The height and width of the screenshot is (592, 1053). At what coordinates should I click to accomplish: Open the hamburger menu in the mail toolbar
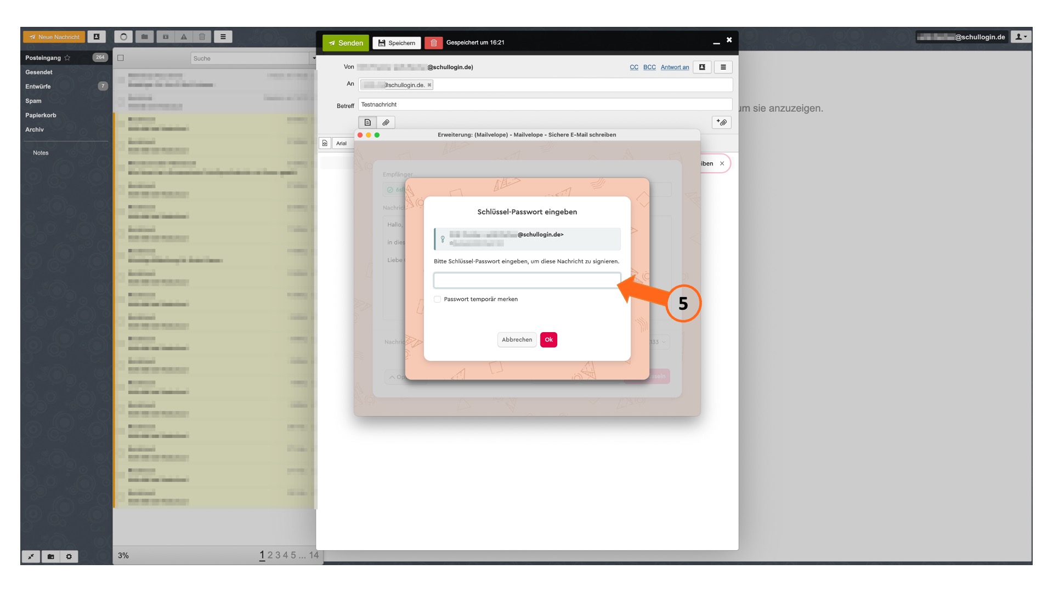coord(223,37)
